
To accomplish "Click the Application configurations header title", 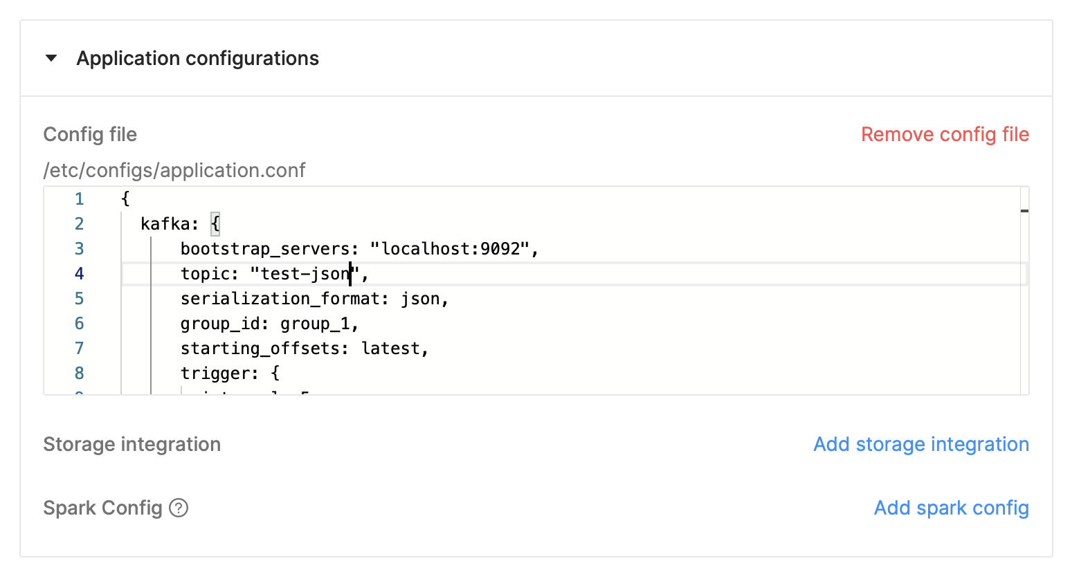I will coord(198,59).
